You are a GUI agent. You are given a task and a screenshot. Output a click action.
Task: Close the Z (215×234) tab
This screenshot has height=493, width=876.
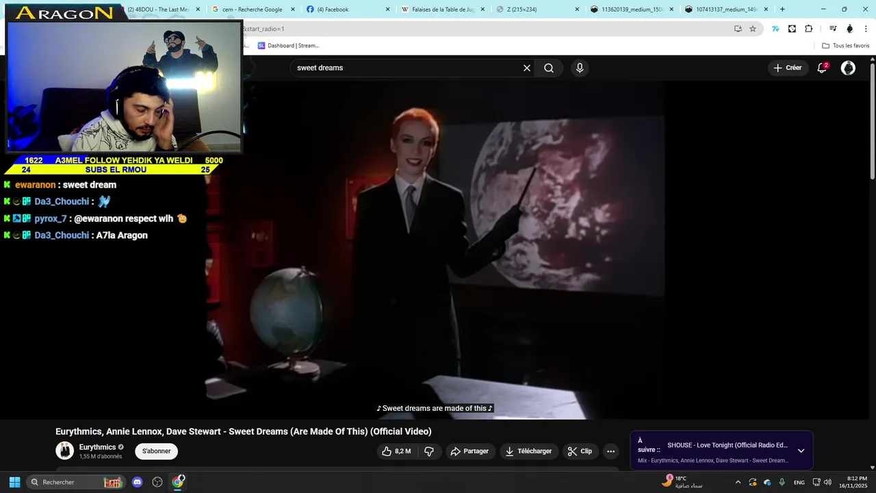577,10
